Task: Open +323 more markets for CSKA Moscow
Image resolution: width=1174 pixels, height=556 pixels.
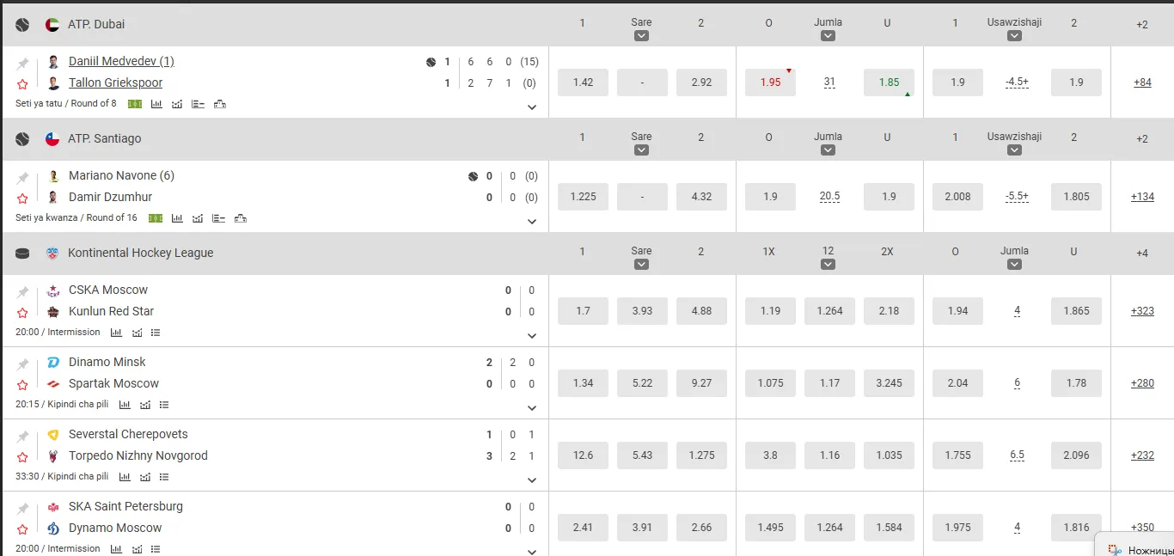Action: (x=1142, y=311)
